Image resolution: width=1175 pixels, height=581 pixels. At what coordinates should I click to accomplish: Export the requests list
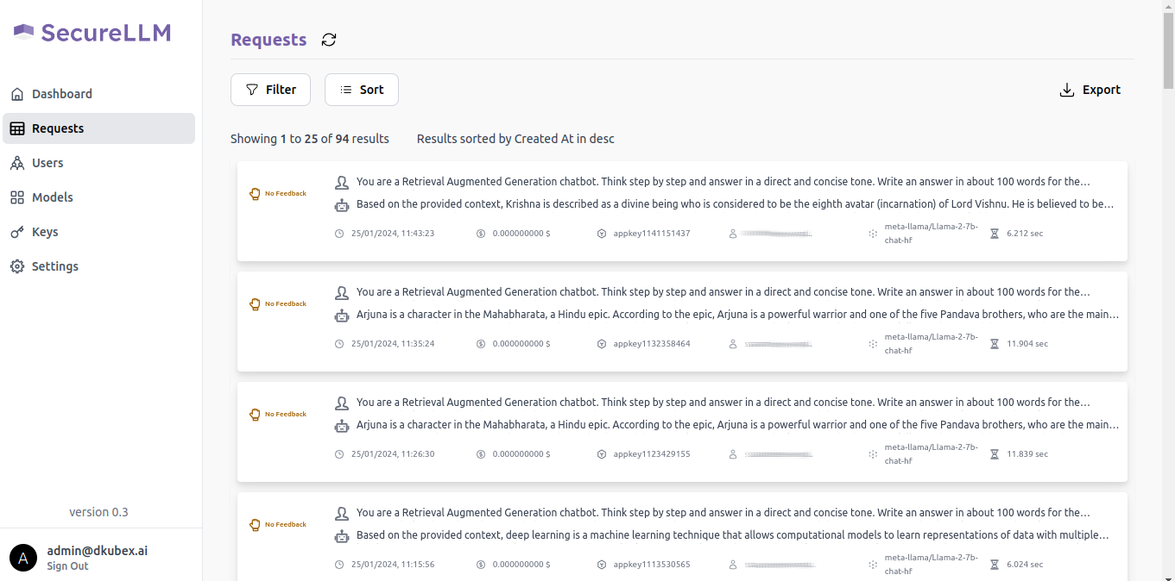pos(1090,90)
